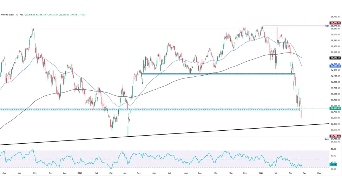Click the High label near price axis
The height and width of the screenshot is (192, 342).
(x=327, y=26)
